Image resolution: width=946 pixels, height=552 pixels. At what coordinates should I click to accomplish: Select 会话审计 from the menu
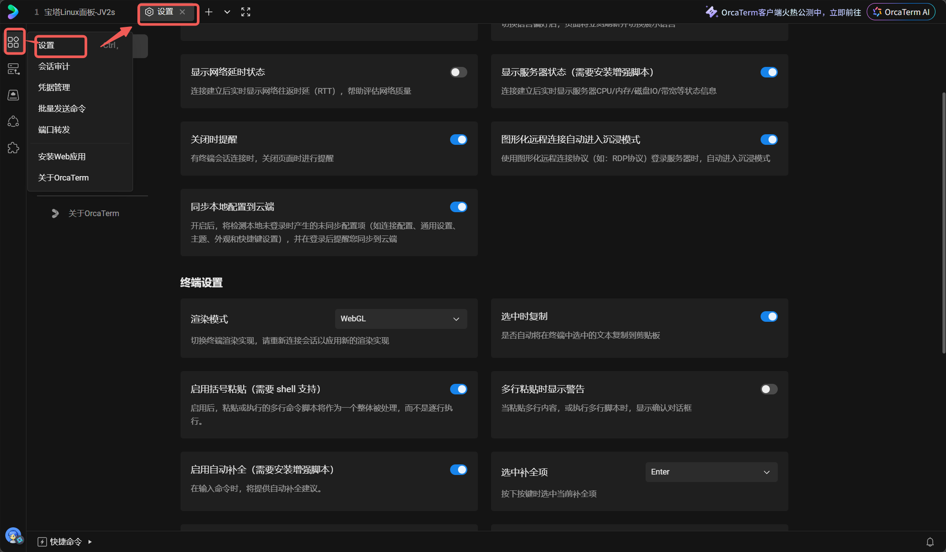(x=54, y=66)
